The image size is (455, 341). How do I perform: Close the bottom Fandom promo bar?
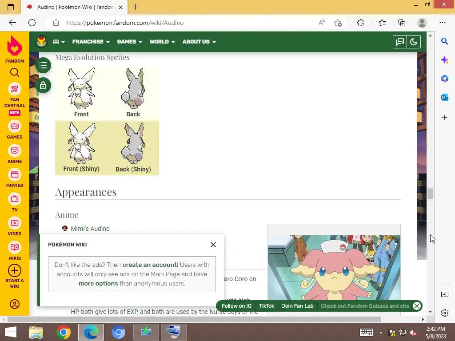417,306
